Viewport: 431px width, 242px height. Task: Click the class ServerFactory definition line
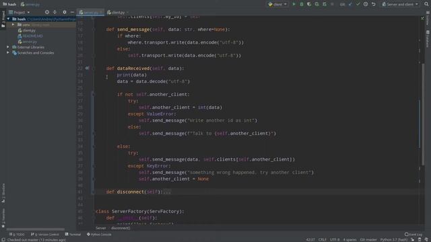pyautogui.click(x=139, y=212)
